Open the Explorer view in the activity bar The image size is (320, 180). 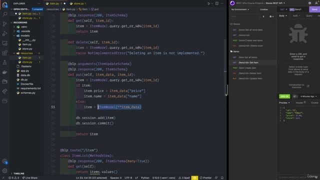pyautogui.click(x=4, y=4)
